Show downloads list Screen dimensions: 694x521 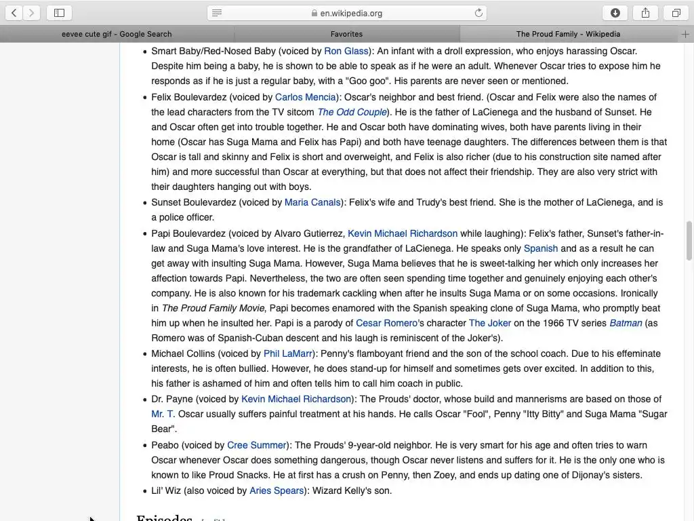pyautogui.click(x=615, y=13)
